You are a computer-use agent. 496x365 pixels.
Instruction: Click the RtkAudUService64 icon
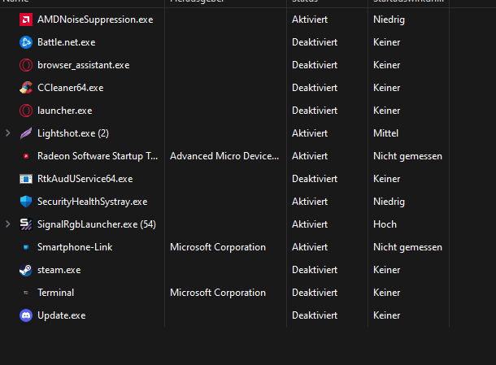click(26, 179)
